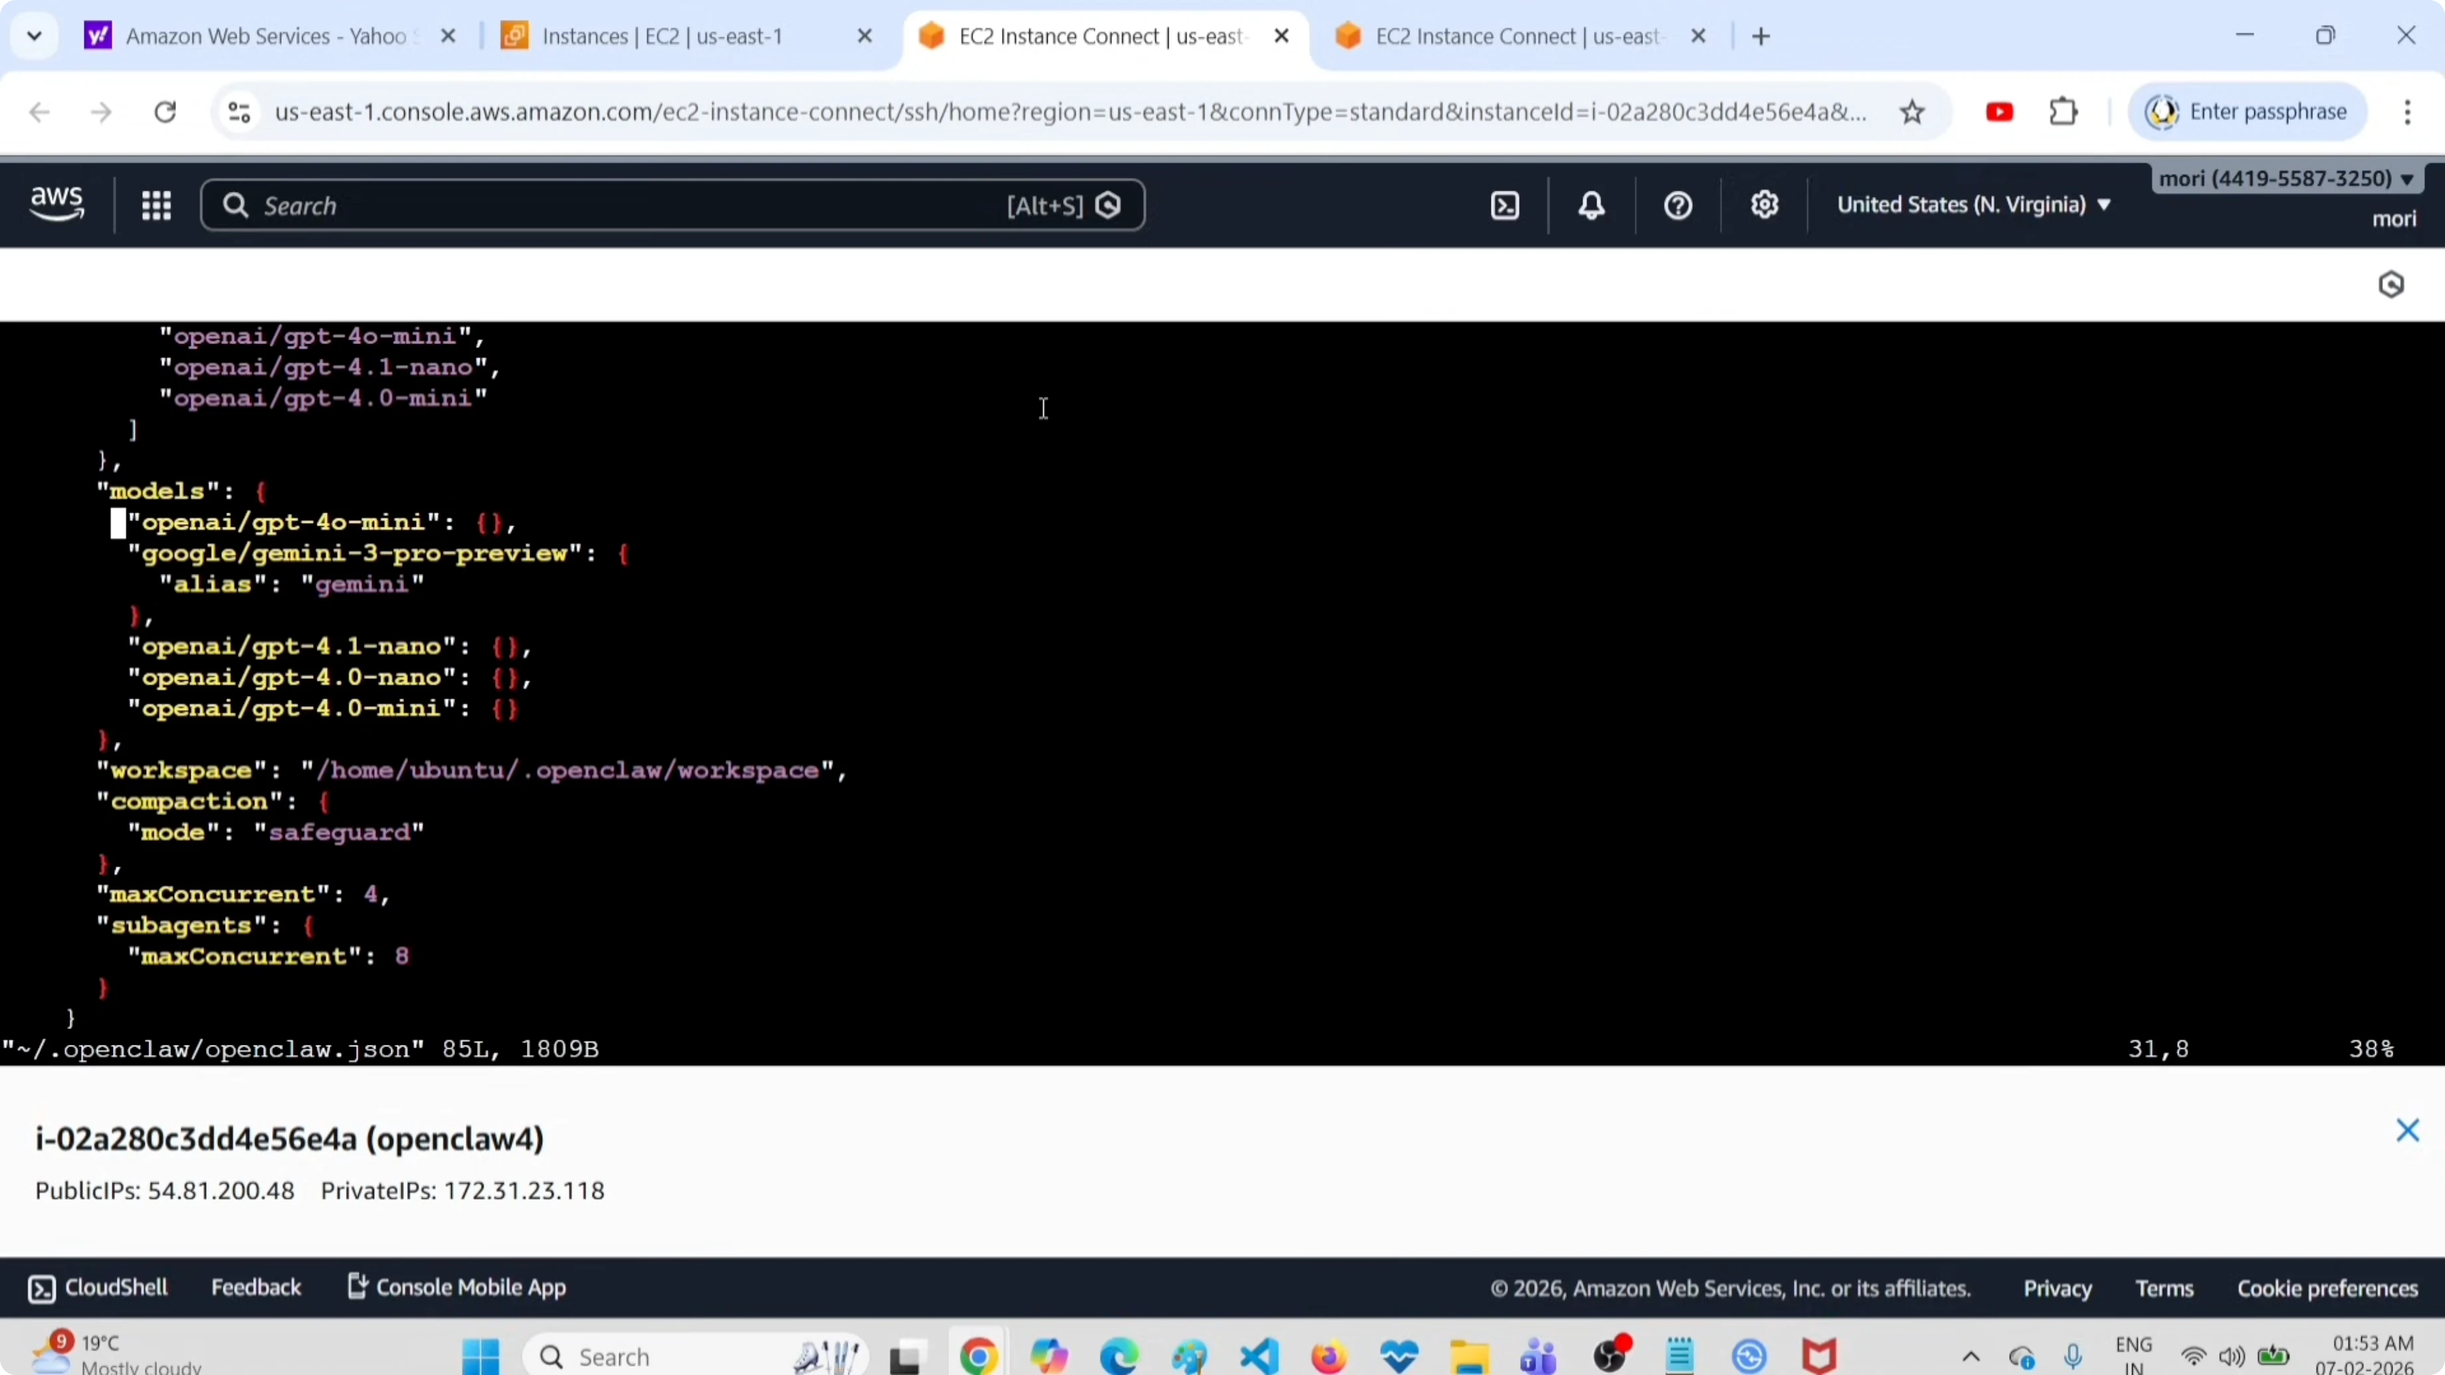Open Visual Studio Code from taskbar
The width and height of the screenshot is (2445, 1375).
(x=1258, y=1356)
